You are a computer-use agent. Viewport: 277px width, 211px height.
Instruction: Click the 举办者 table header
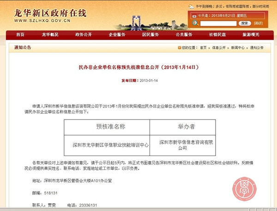[x=187, y=127]
